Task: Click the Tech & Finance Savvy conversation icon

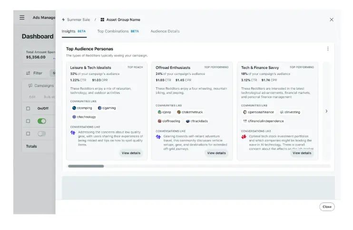Action: click(244, 137)
